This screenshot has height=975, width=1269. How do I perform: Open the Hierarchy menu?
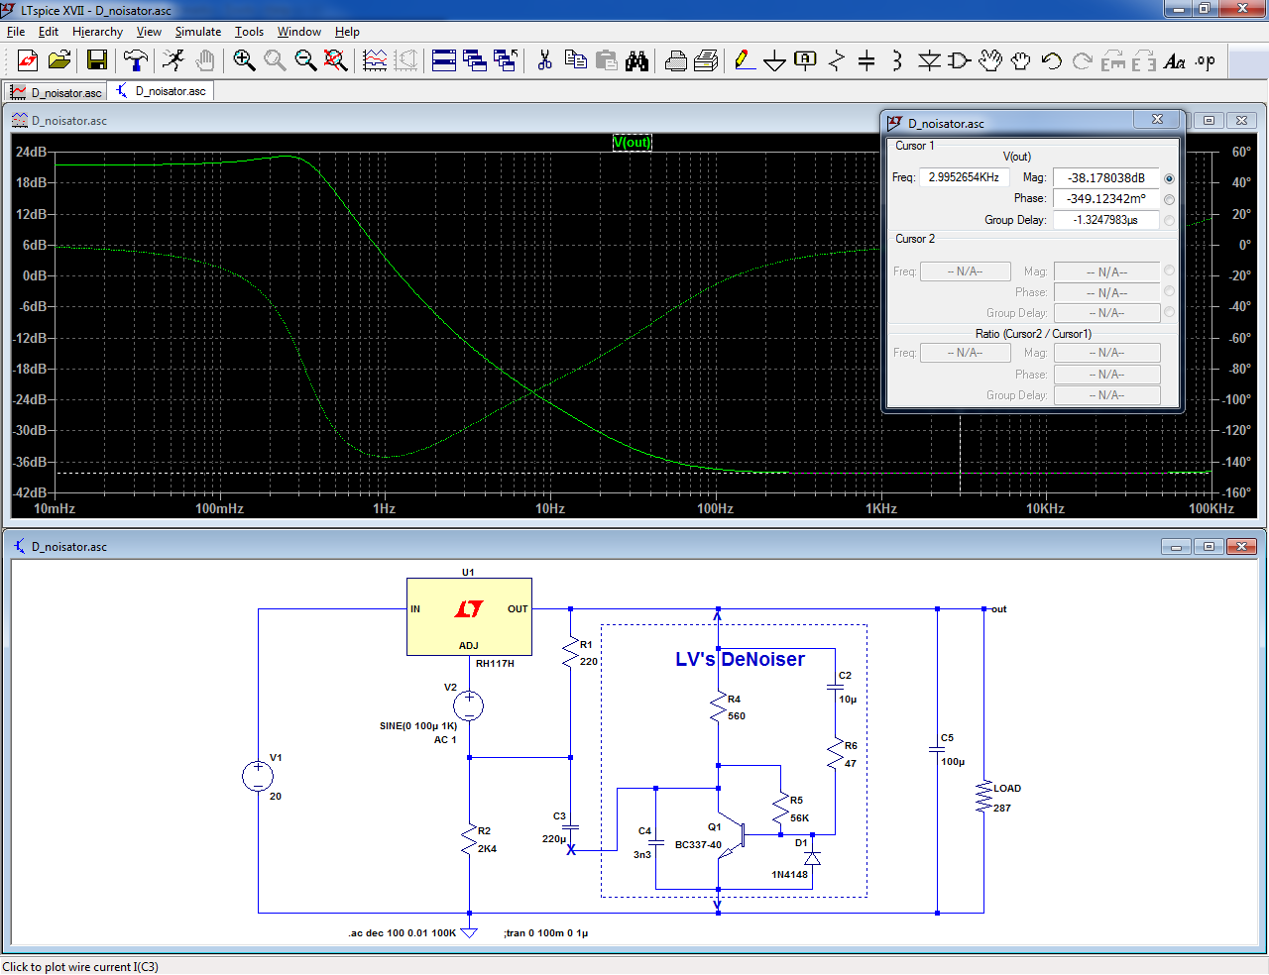pos(97,32)
